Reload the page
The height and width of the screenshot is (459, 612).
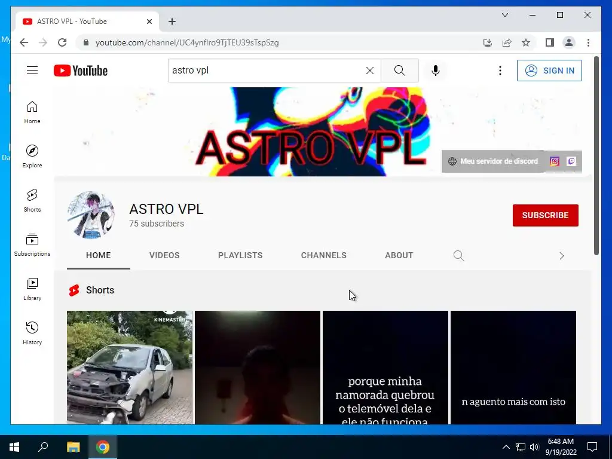(62, 42)
